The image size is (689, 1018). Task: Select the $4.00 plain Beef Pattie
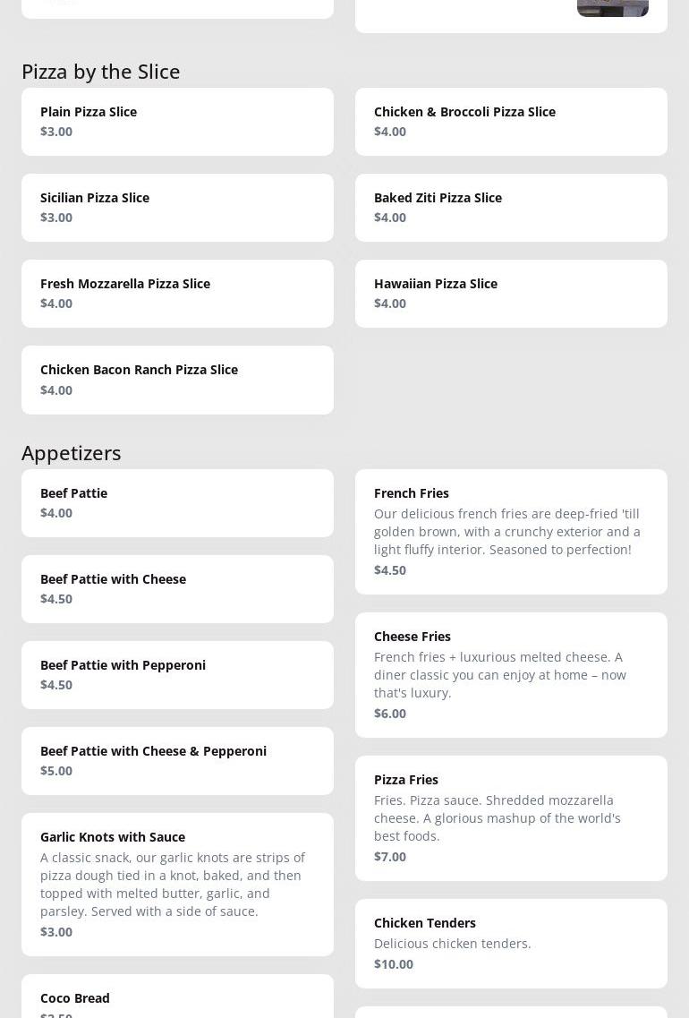coord(177,503)
